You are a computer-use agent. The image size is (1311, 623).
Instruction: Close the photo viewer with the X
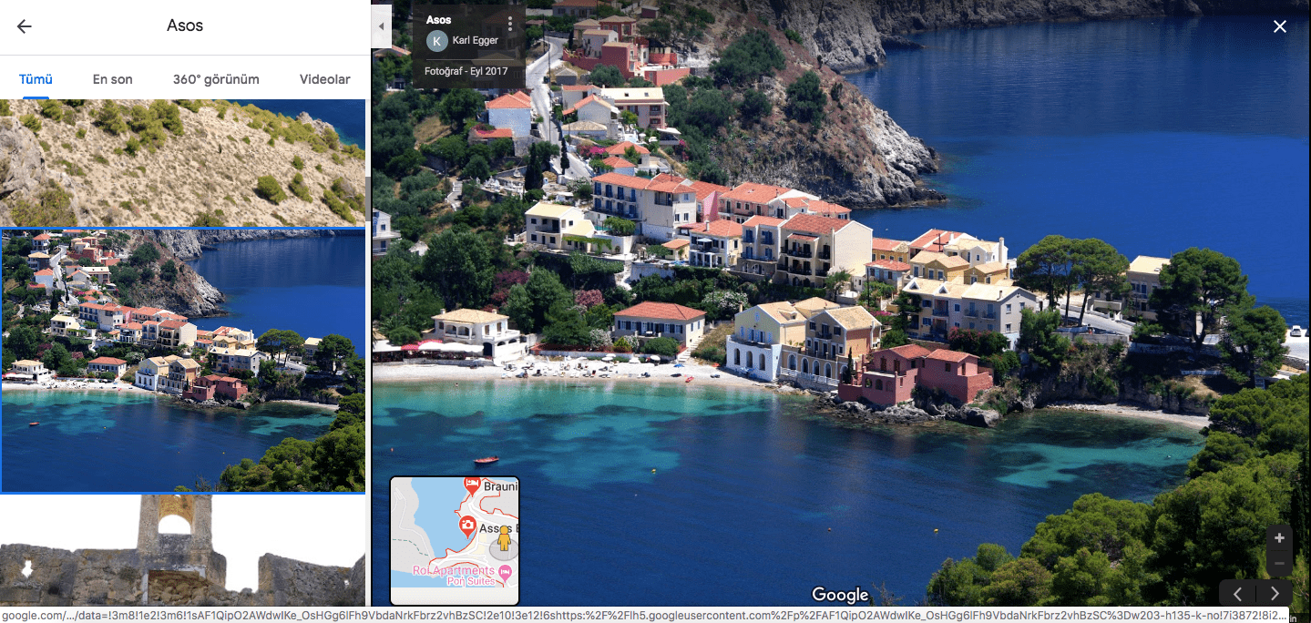[x=1280, y=26]
